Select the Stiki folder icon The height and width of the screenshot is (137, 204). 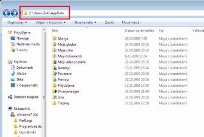coord(55,97)
